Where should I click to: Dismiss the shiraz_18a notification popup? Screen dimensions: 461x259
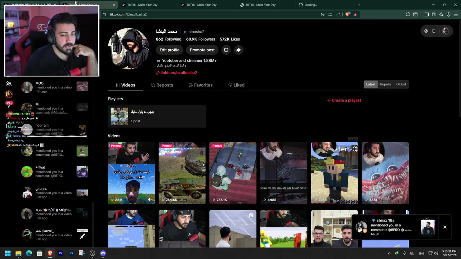445,227
